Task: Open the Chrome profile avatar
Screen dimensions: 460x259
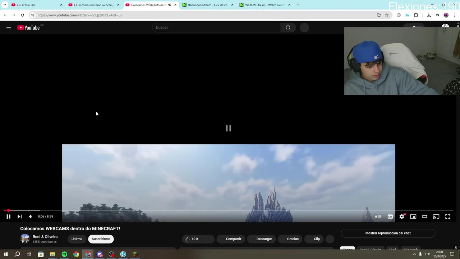Action: click(446, 15)
